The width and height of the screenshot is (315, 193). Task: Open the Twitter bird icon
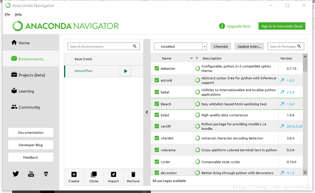(16, 174)
